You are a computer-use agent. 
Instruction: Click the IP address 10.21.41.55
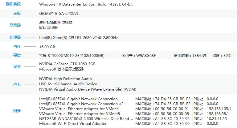click(217, 119)
